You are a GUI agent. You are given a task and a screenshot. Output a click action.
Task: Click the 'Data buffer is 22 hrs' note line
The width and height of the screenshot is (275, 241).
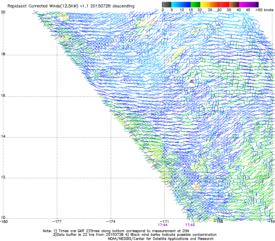click(135, 235)
